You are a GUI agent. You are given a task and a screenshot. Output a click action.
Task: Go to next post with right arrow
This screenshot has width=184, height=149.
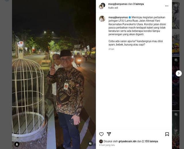[x=179, y=73]
